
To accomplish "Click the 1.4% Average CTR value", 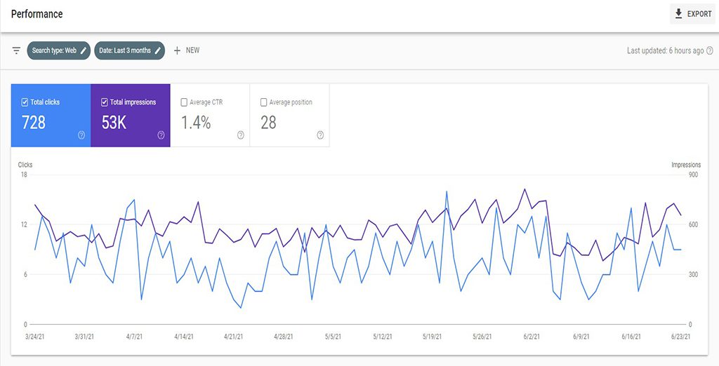I will tap(196, 123).
